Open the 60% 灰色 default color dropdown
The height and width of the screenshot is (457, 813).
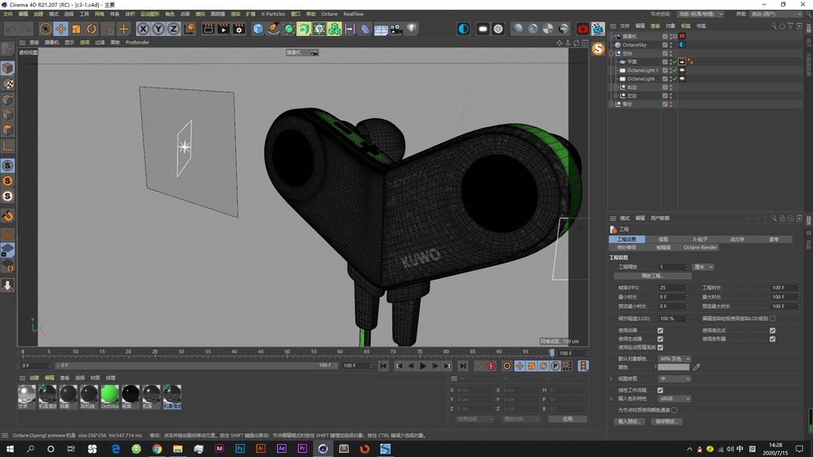point(674,359)
